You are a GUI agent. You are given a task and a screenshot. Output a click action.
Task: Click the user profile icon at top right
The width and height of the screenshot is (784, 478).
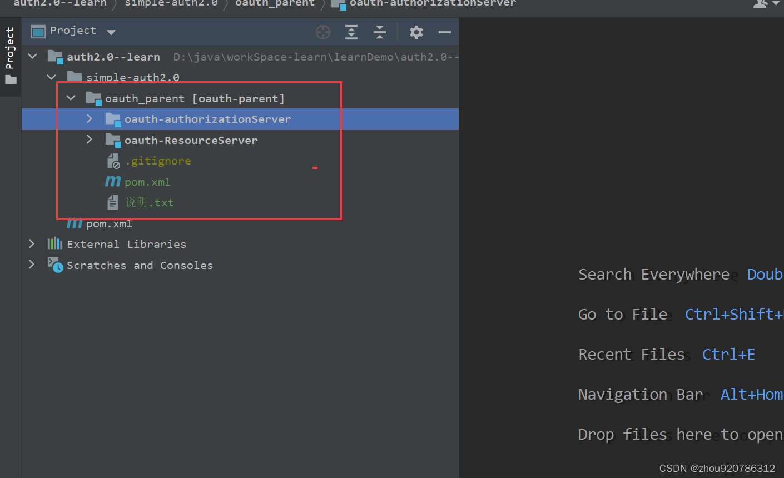click(x=760, y=4)
